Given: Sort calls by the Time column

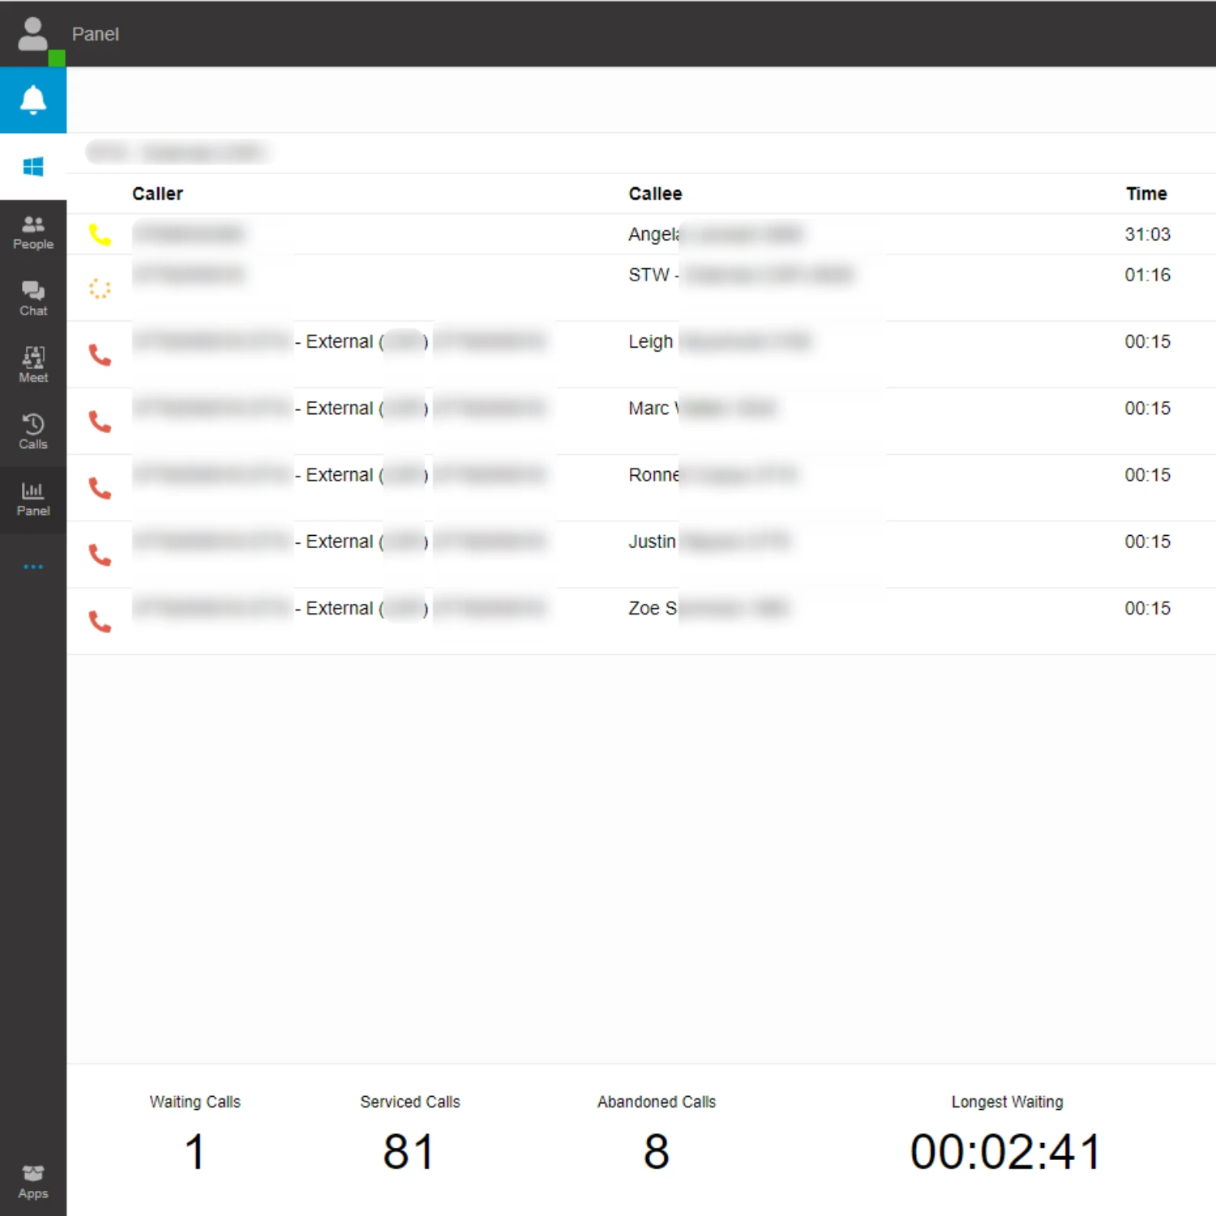Looking at the screenshot, I should point(1145,194).
